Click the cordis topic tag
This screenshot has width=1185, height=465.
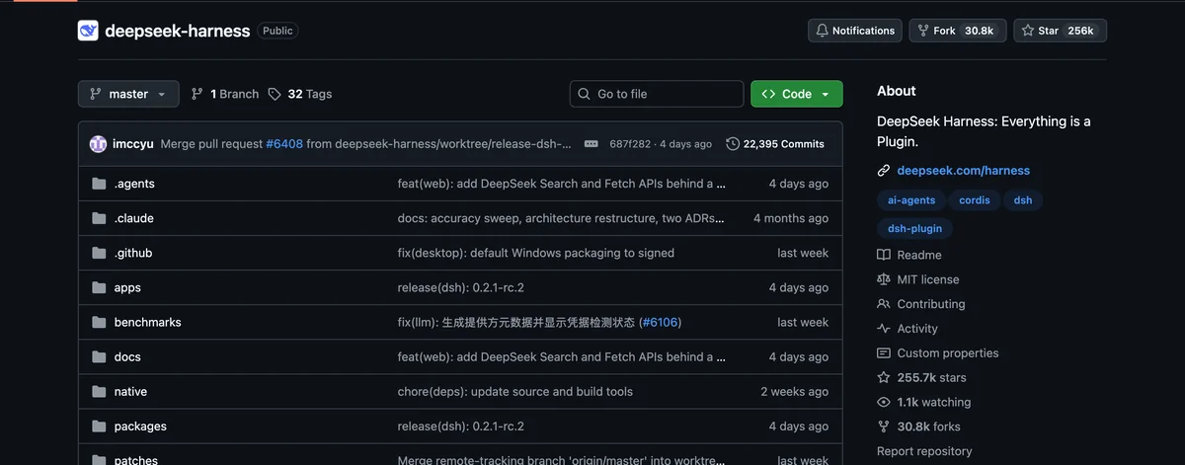(975, 199)
